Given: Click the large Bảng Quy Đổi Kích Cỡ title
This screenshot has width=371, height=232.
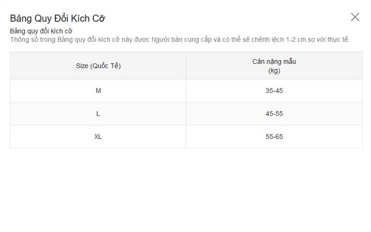Looking at the screenshot, I should pos(57,18).
